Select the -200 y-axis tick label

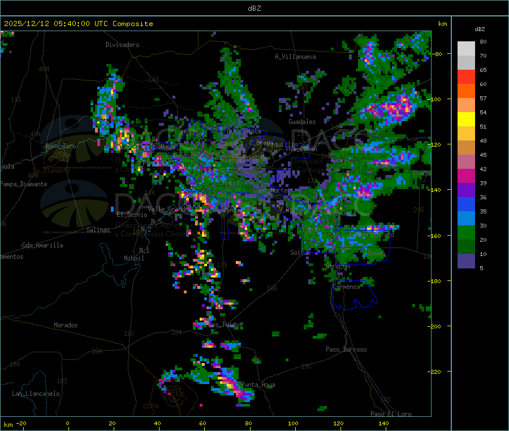tap(435, 326)
